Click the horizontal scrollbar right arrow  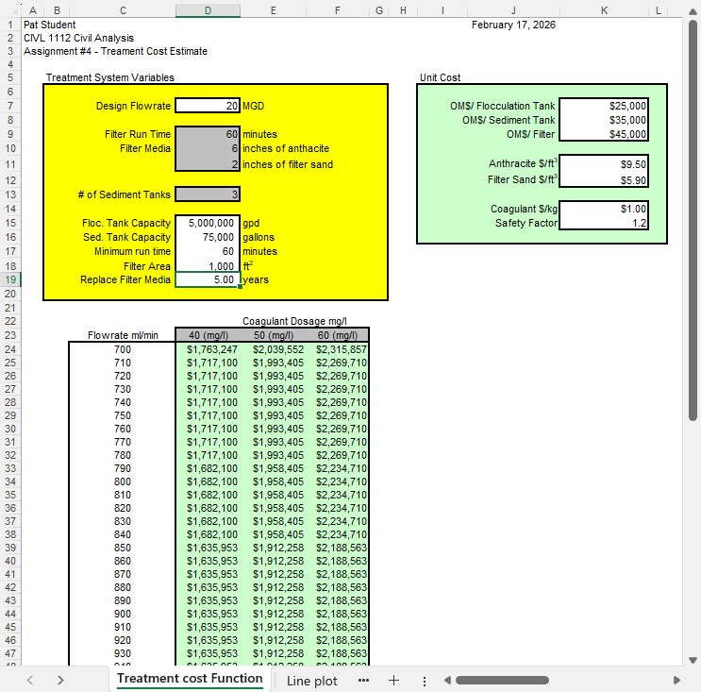pos(677,681)
